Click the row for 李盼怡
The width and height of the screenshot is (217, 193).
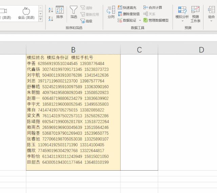pos(68,156)
